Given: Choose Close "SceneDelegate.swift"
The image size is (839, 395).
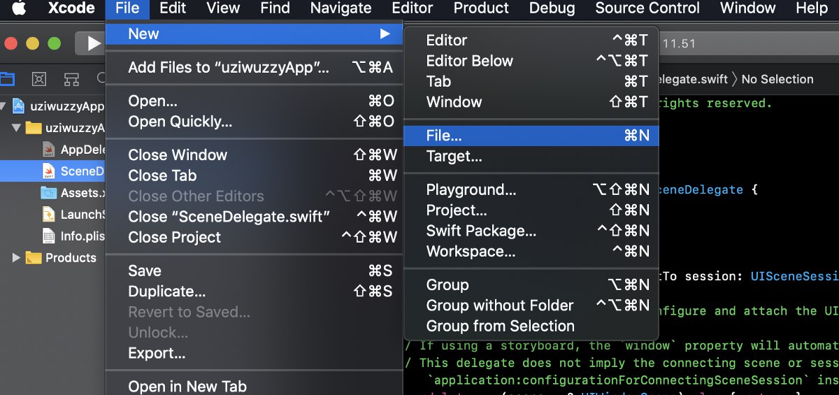Looking at the screenshot, I should tap(254, 217).
